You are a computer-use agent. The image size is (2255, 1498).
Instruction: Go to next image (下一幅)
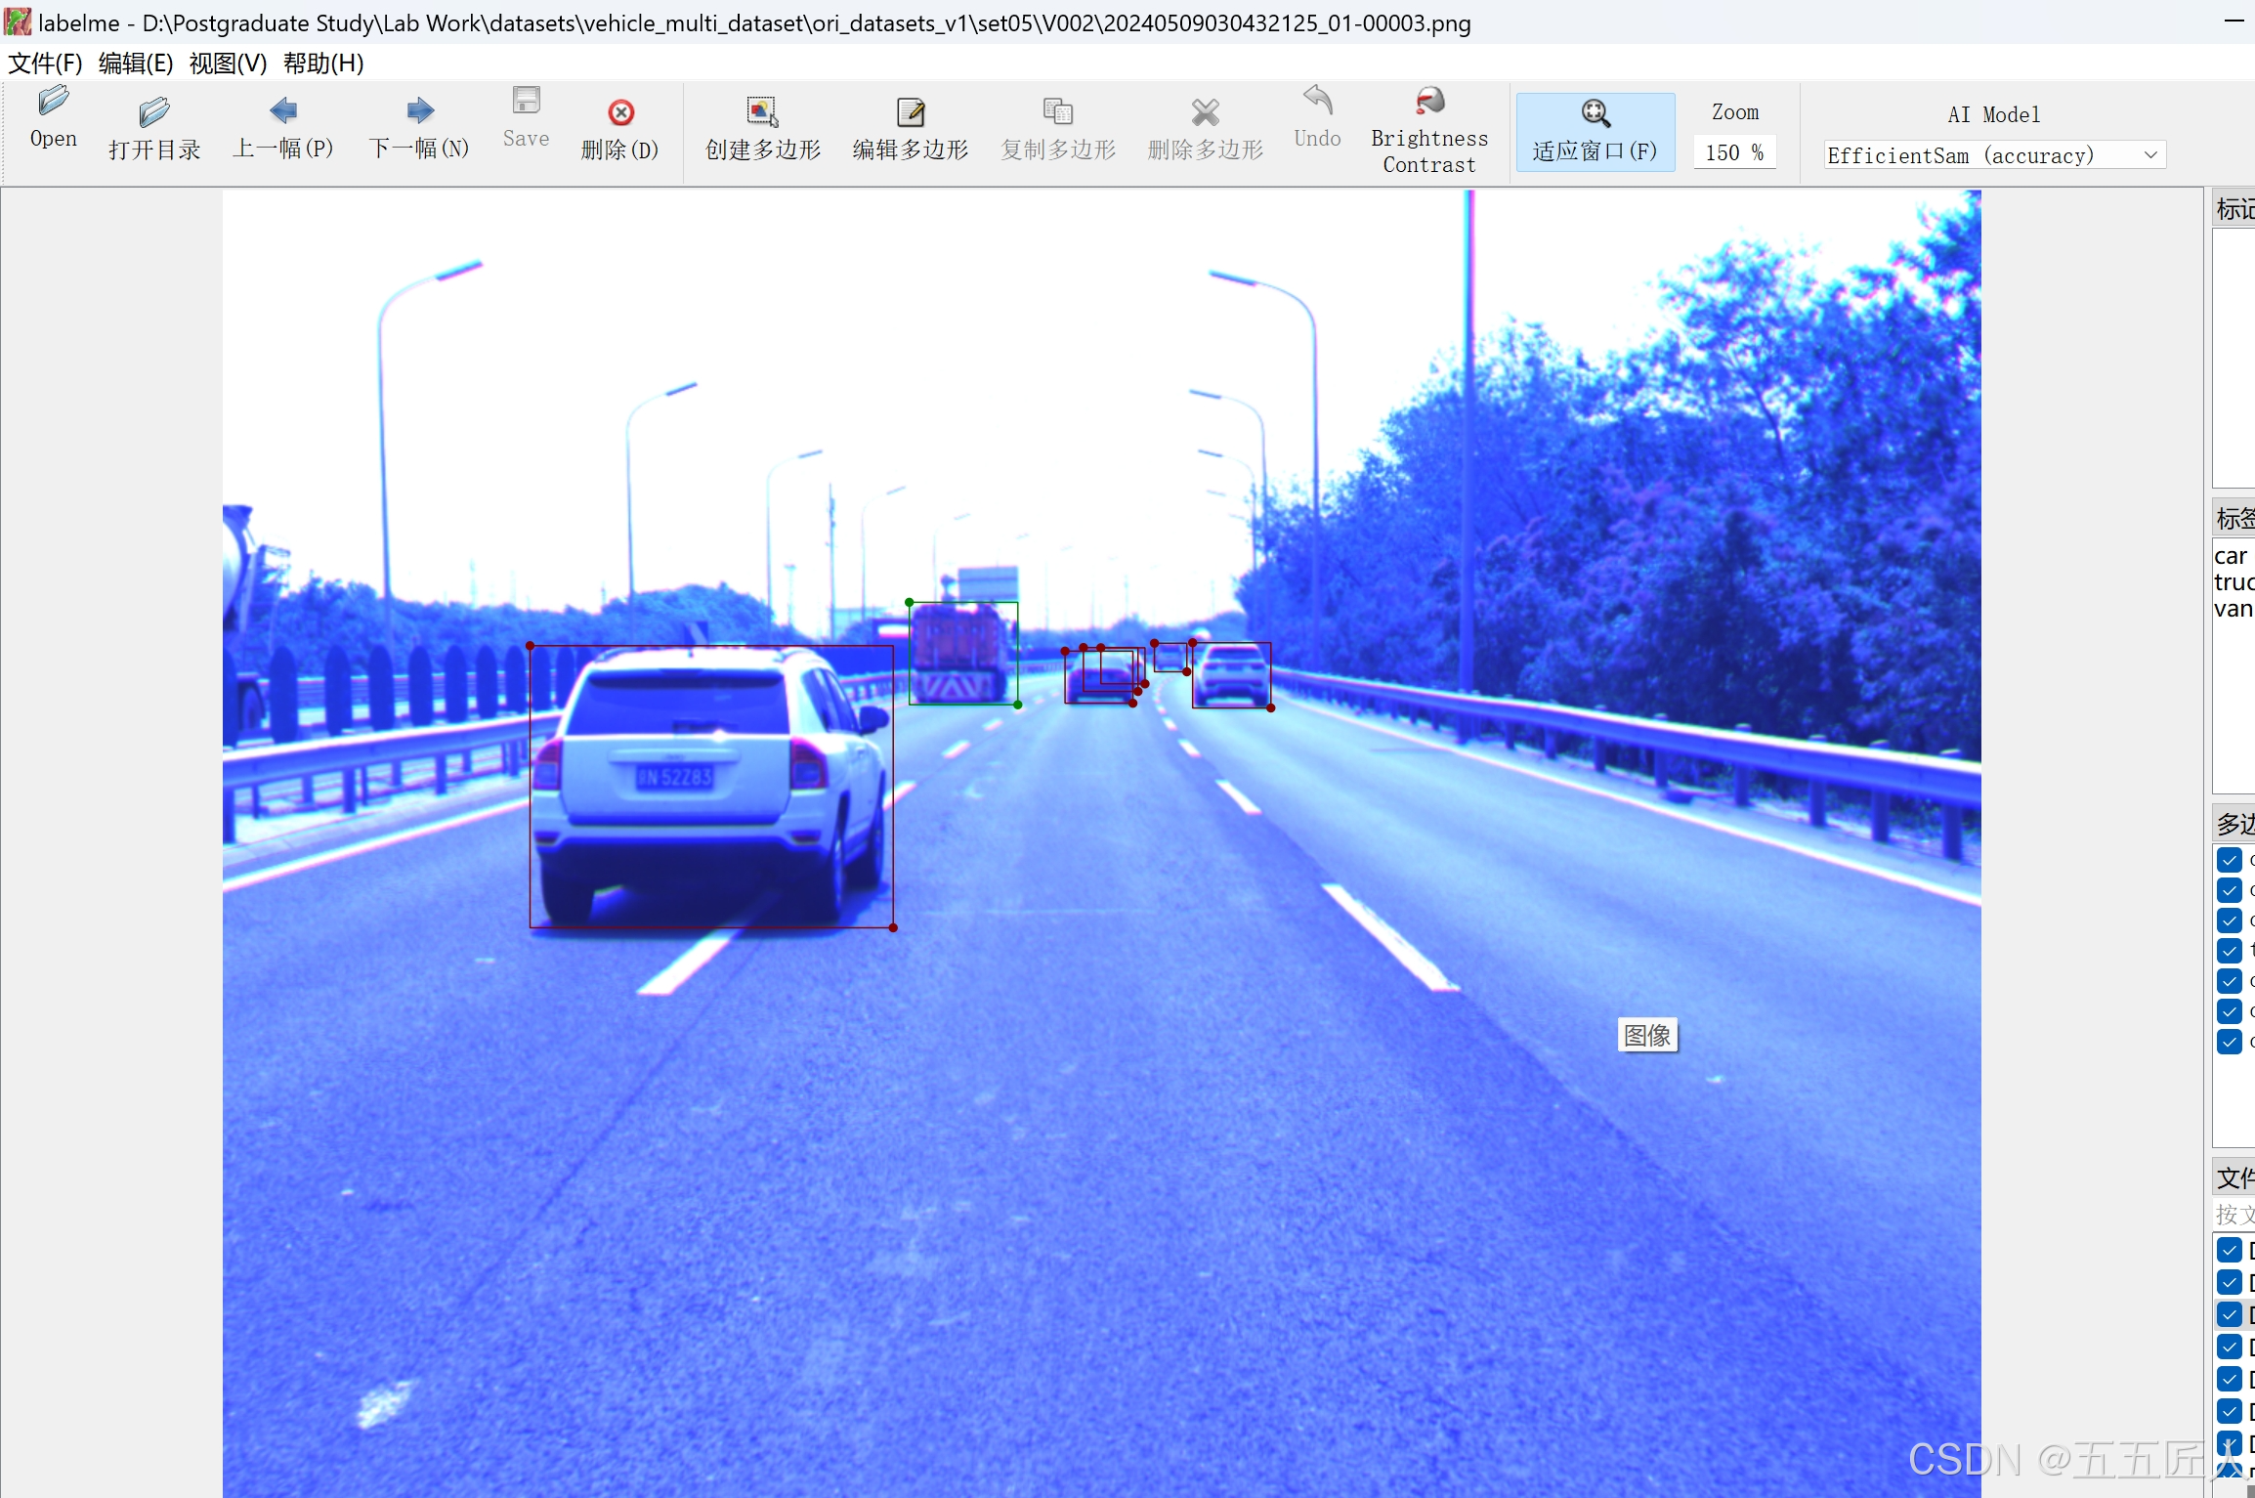coord(419,110)
